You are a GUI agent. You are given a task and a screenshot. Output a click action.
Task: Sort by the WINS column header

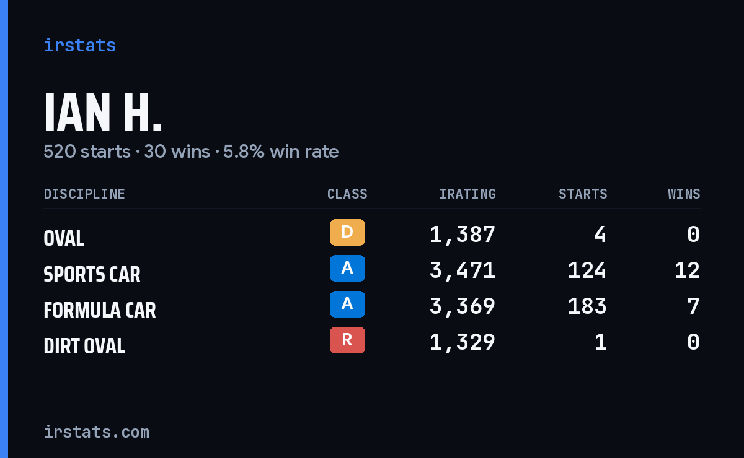point(684,194)
